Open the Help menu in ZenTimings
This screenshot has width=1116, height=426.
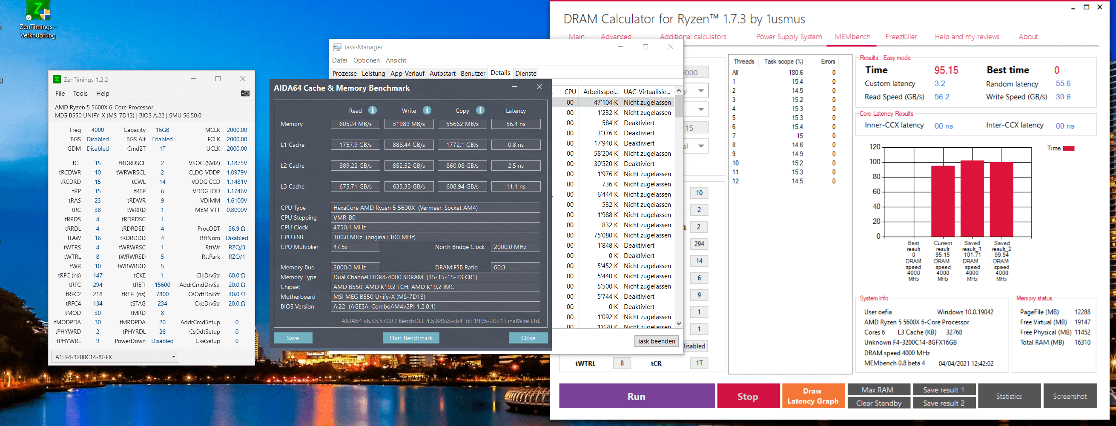[103, 94]
